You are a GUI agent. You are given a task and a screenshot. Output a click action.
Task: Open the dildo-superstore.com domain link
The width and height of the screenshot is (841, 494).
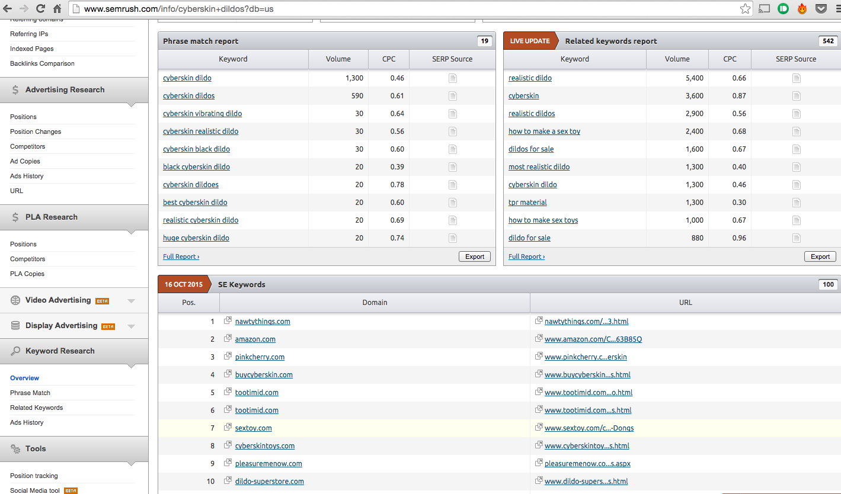270,481
